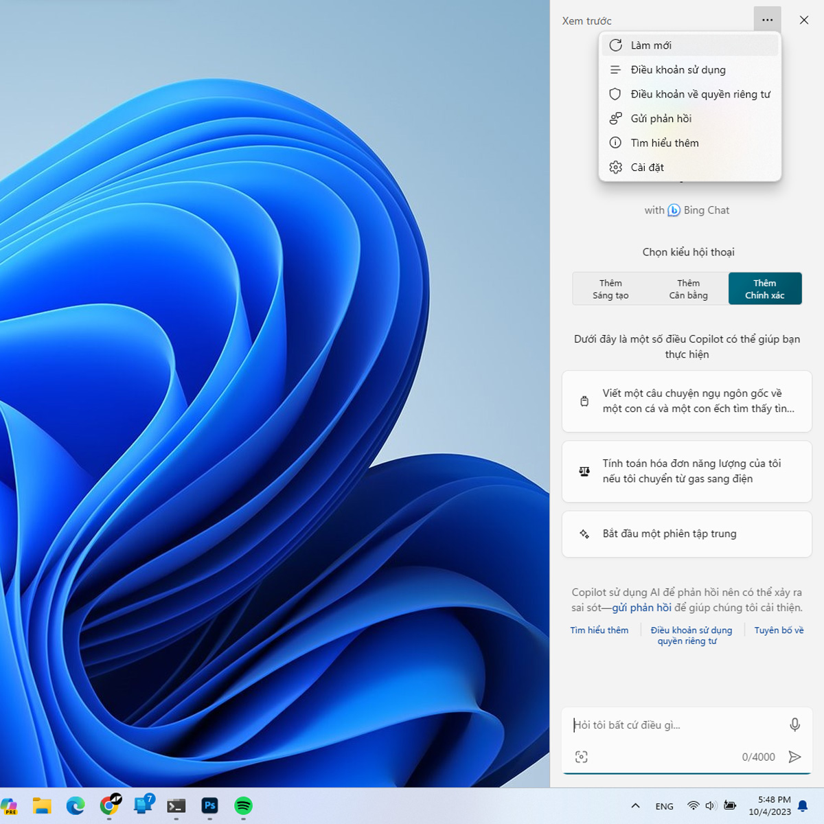Focus the Hỏi tôi bất cứ điều gì input
This screenshot has height=824, width=824.
676,725
